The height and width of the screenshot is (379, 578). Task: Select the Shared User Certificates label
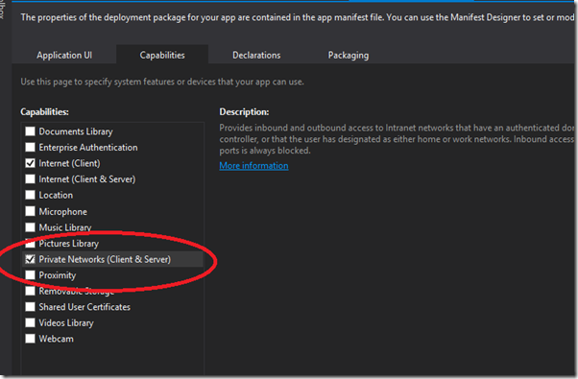84,307
